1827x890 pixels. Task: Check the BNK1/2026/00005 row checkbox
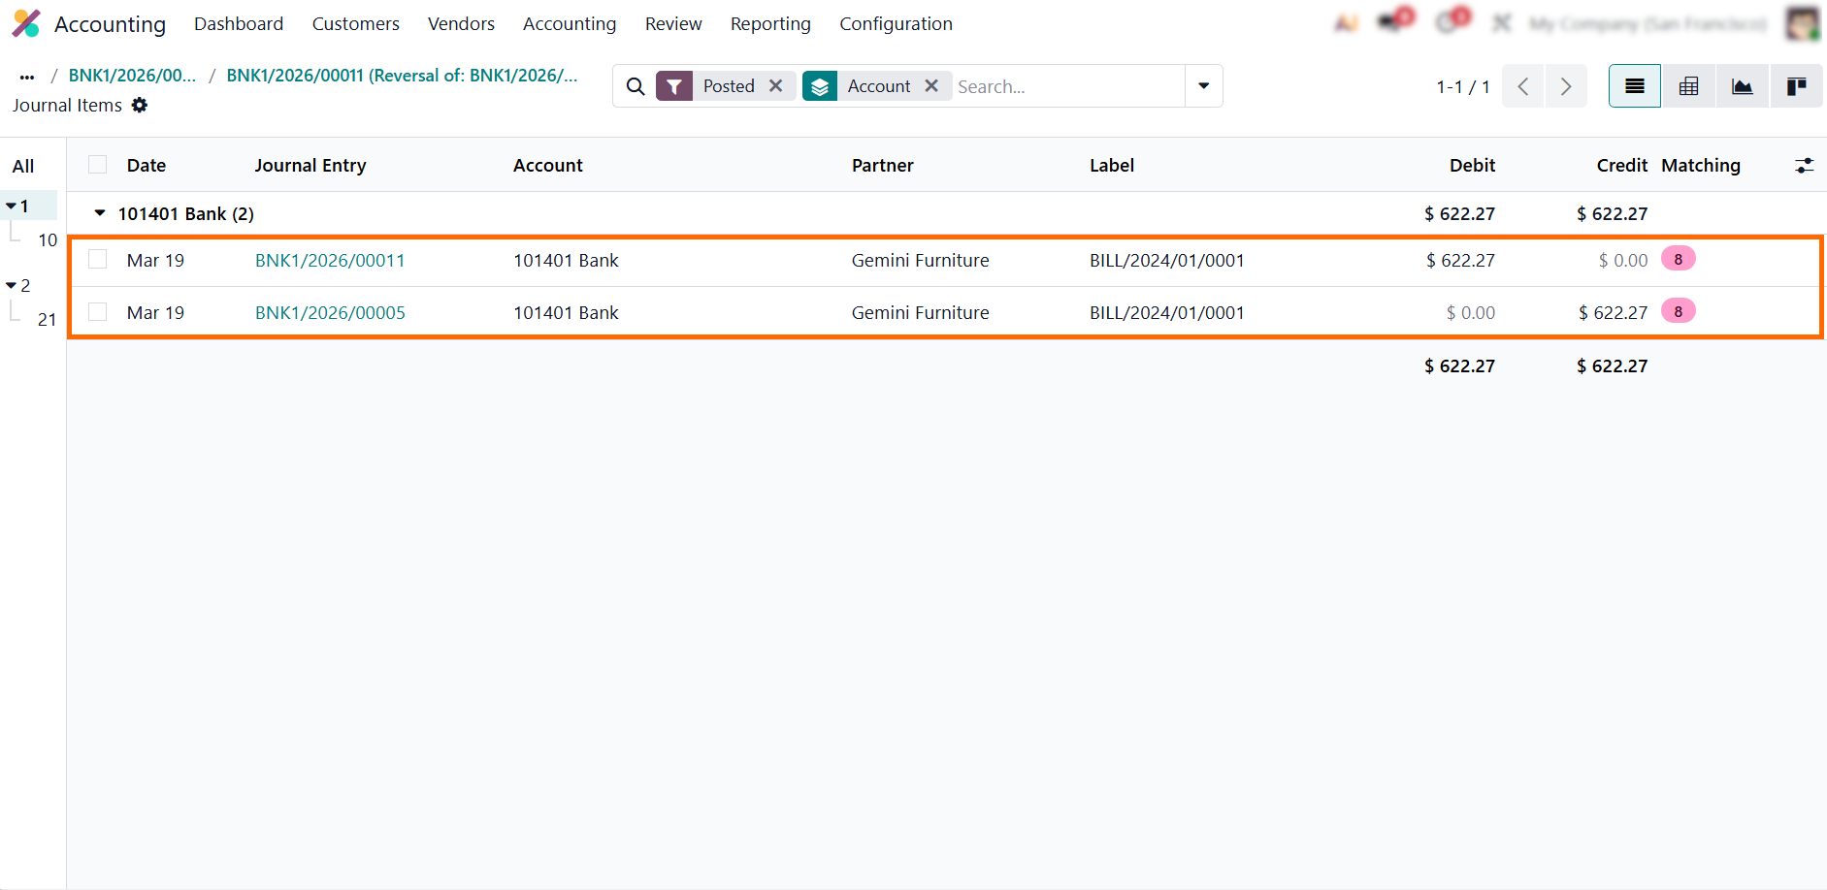tap(97, 312)
